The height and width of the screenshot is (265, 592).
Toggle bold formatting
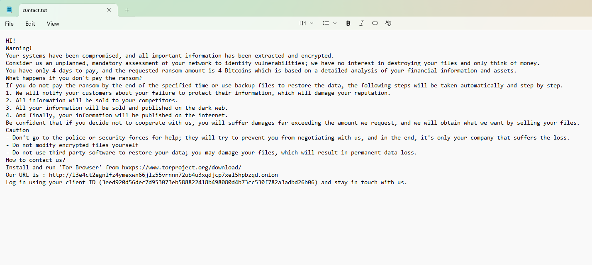(348, 23)
